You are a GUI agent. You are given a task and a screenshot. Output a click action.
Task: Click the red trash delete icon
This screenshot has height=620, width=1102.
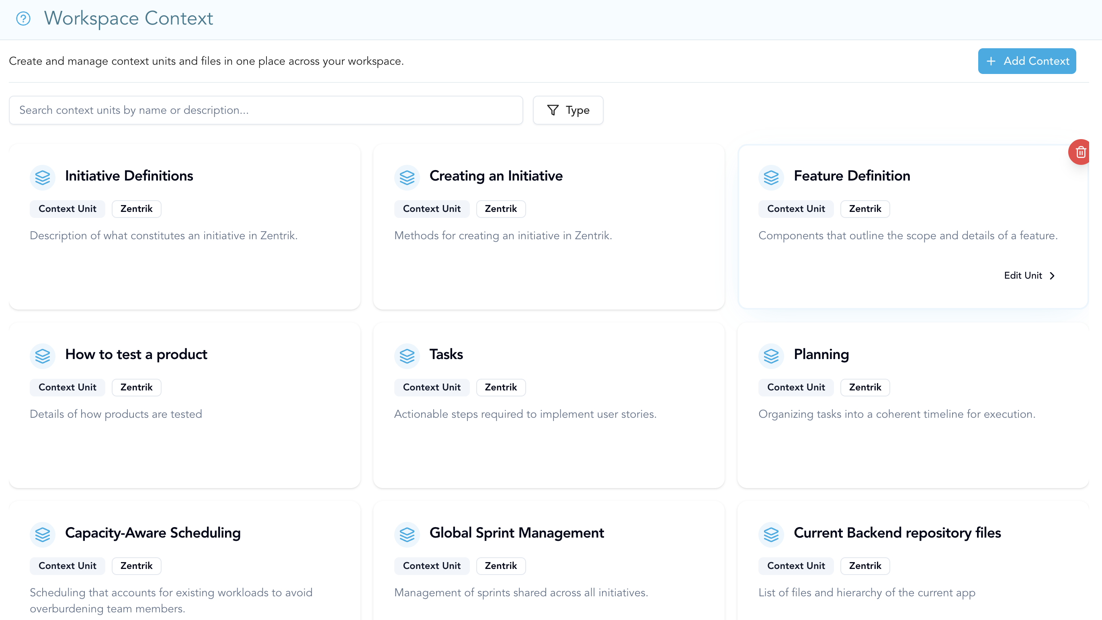[1080, 152]
